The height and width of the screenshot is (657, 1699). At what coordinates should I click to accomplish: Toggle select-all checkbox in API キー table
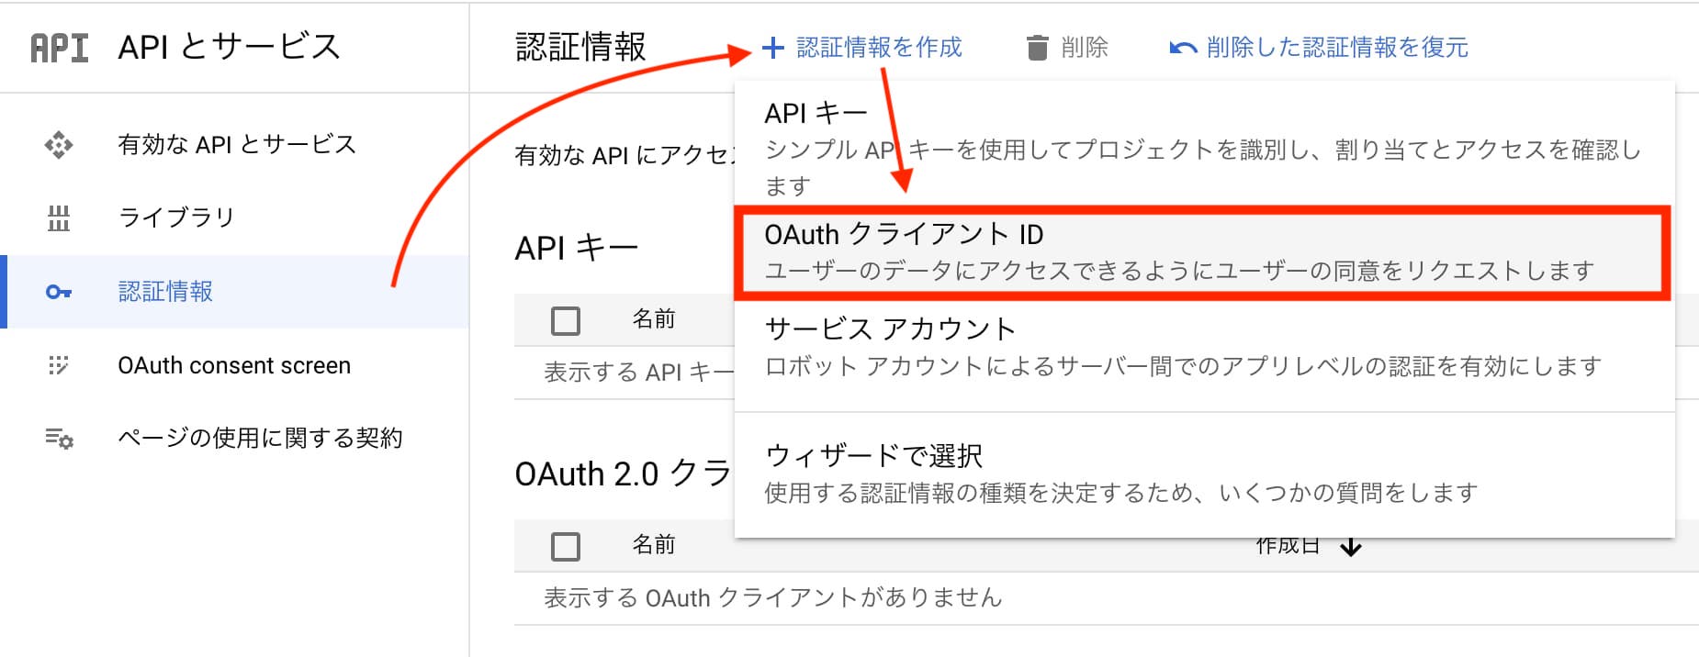[566, 320]
